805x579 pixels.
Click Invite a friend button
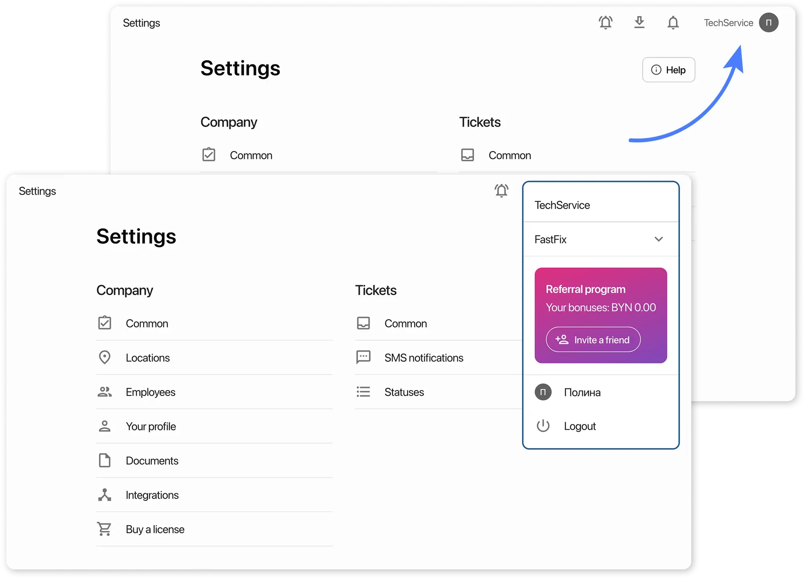click(593, 340)
